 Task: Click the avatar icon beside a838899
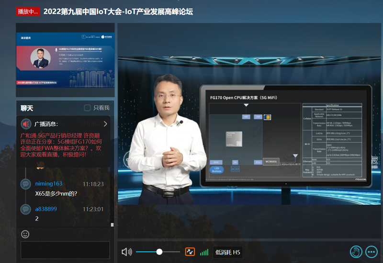26,209
